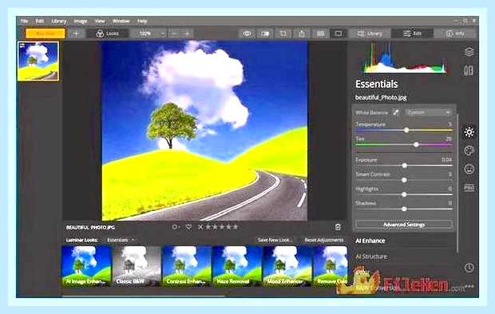Open the clock history icon
Viewport: 495px width, 314px height.
tap(469, 268)
